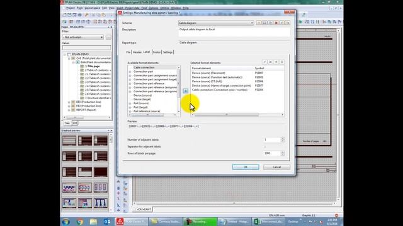Cancel the labeling settings dialog
403x226 pixels.
[276, 167]
